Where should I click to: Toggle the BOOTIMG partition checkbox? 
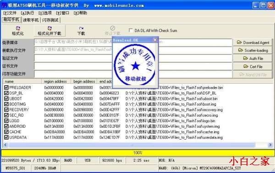click(x=6, y=104)
